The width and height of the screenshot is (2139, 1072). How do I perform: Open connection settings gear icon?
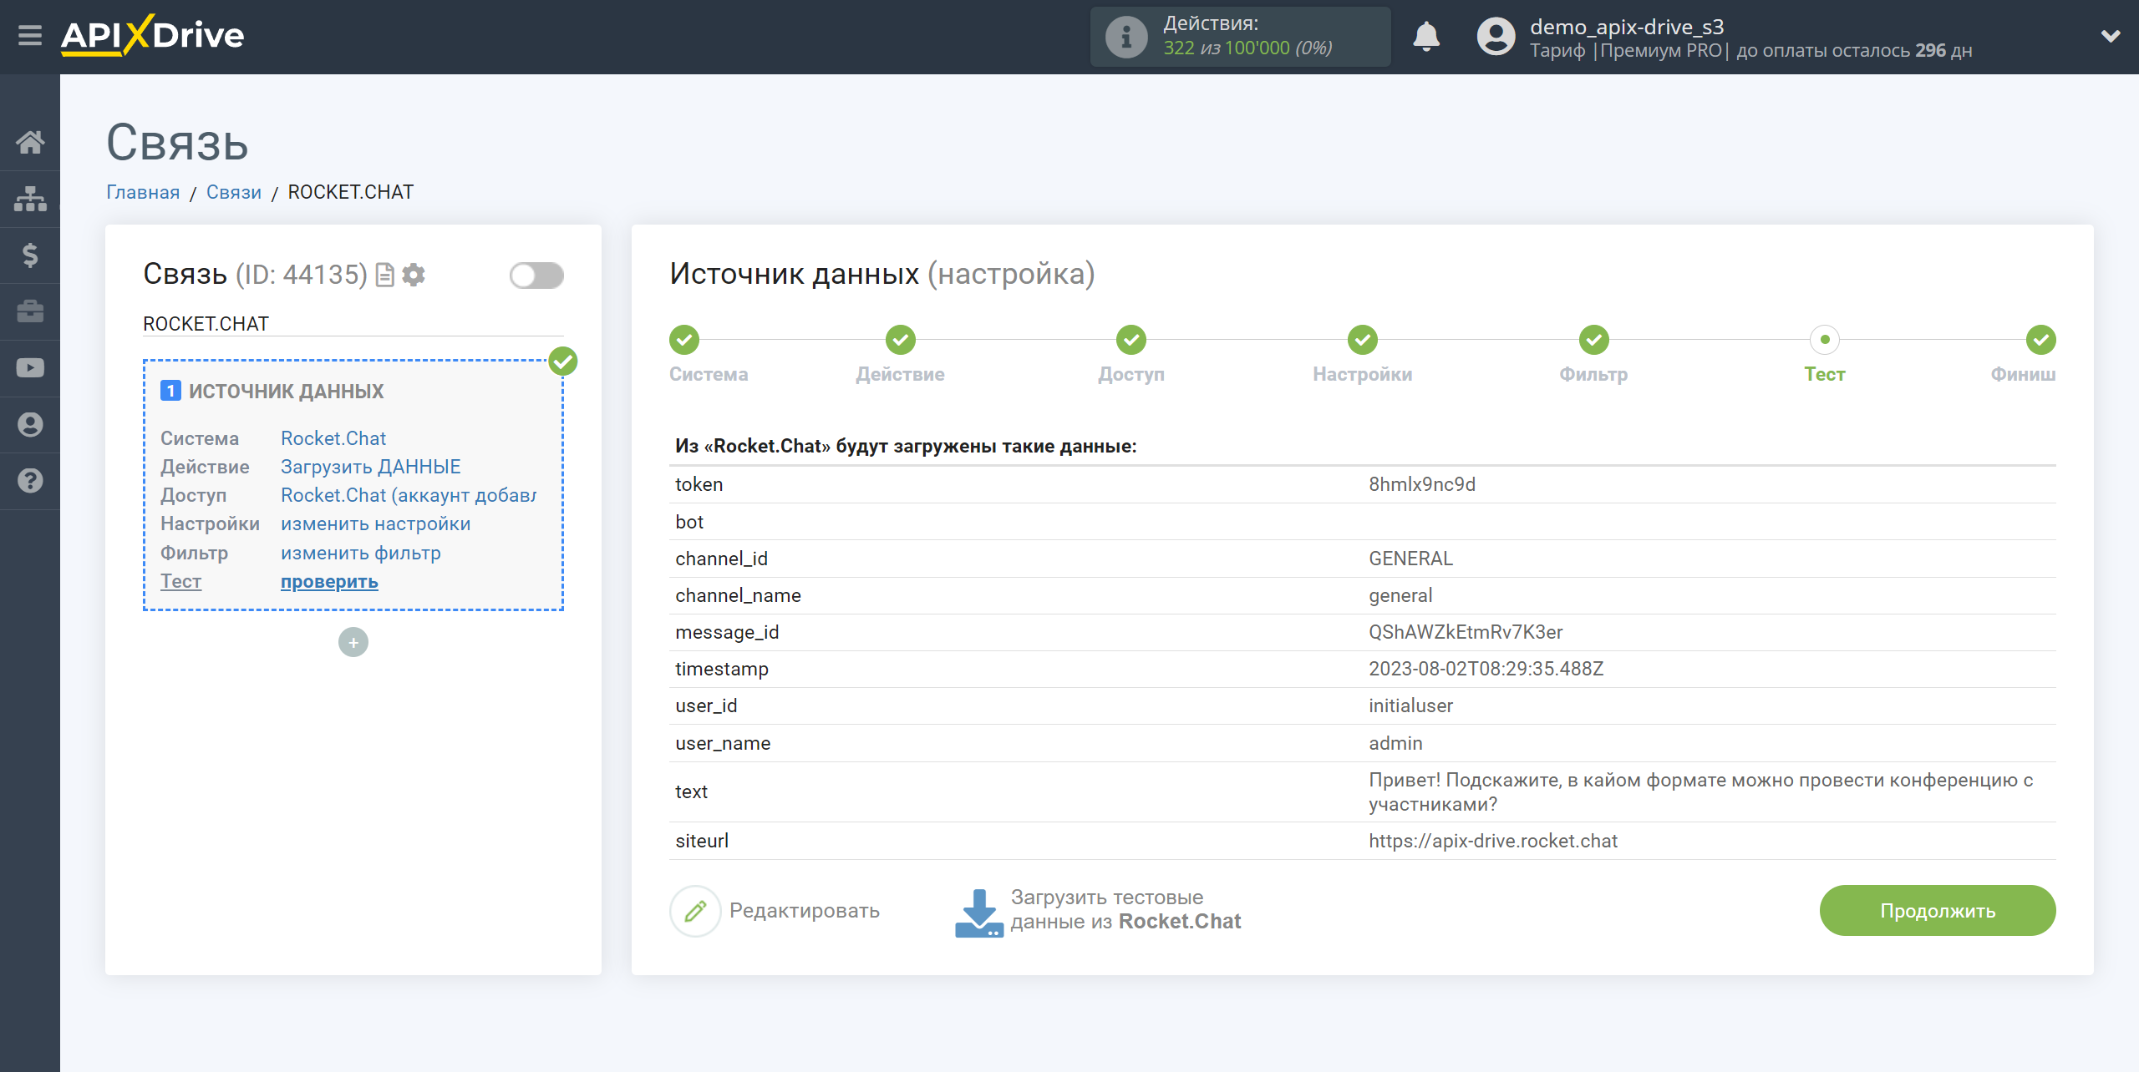click(x=414, y=275)
